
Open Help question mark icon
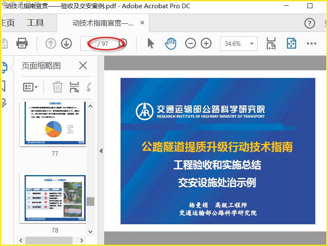(310, 23)
